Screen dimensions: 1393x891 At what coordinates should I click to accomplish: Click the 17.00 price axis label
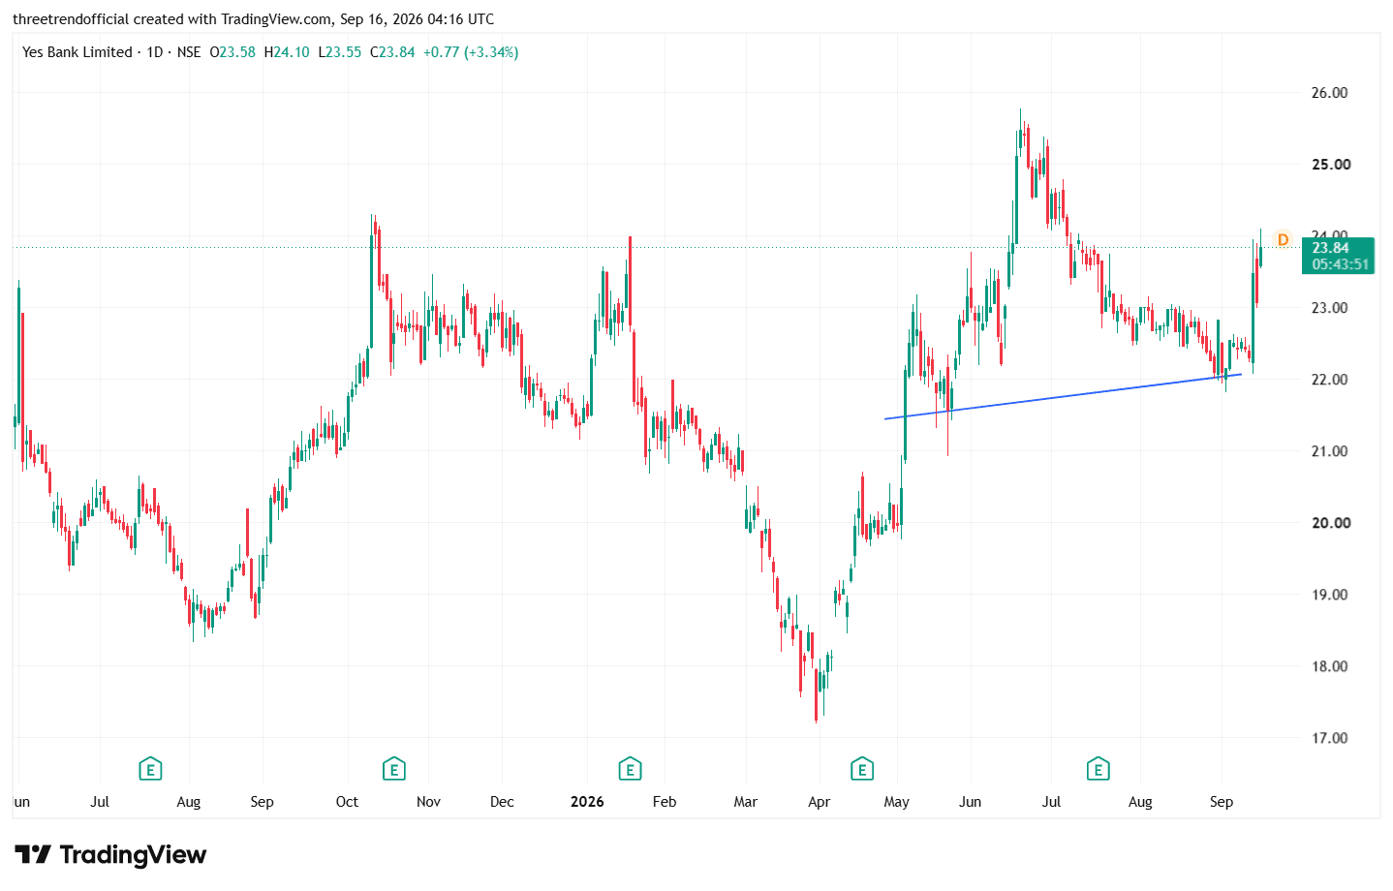1329,738
